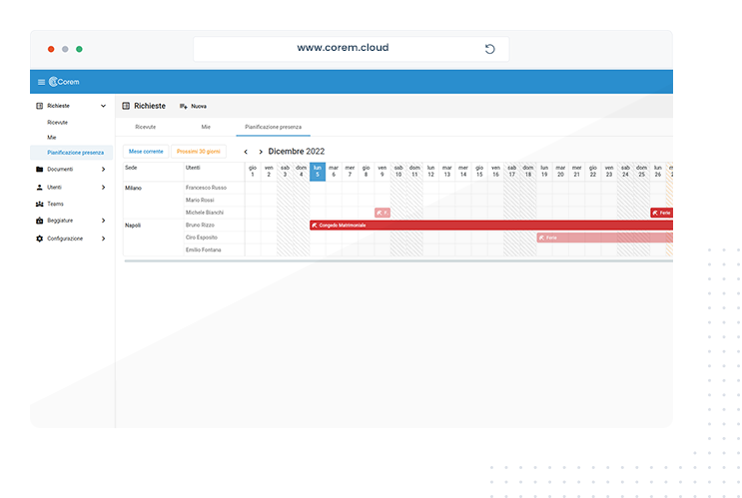Select user Francesco Russo
742x498 pixels.
point(206,188)
